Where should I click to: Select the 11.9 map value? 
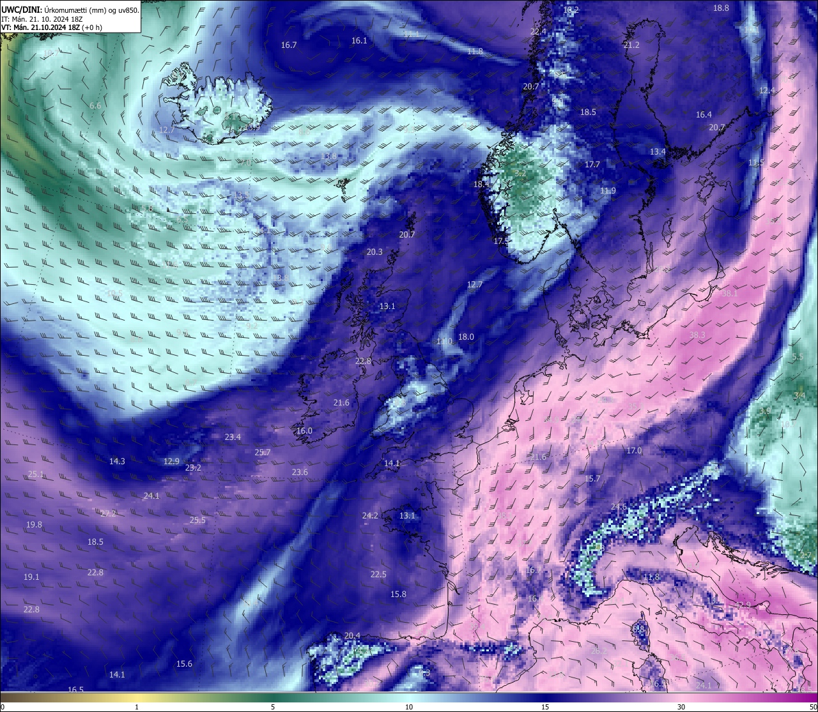608,190
